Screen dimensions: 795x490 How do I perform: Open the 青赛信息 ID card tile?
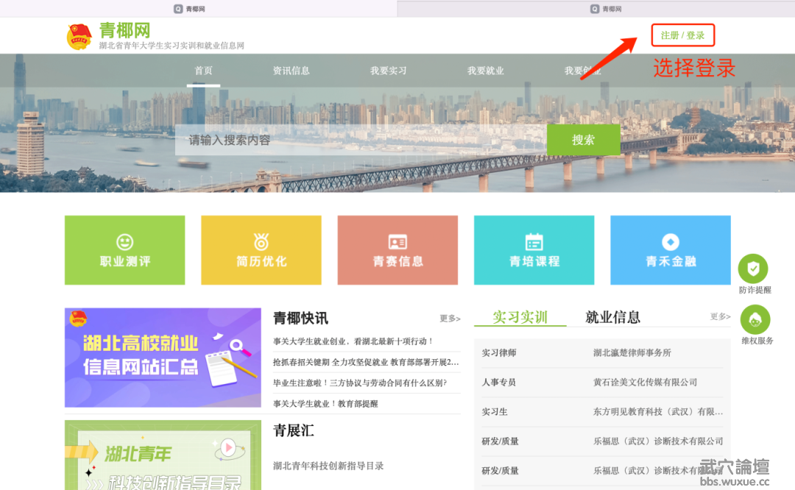pyautogui.click(x=397, y=250)
